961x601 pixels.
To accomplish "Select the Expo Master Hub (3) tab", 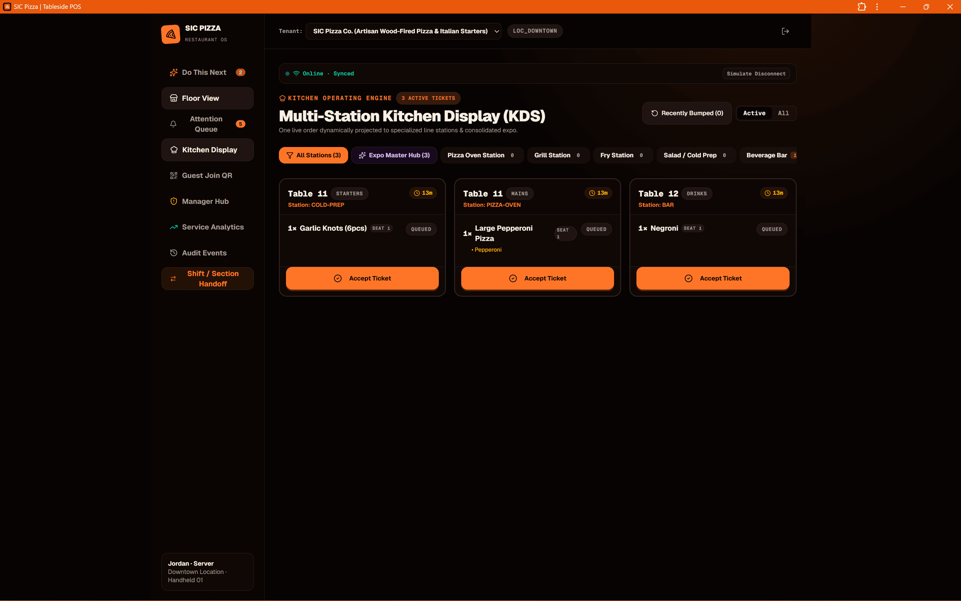I will click(x=394, y=155).
